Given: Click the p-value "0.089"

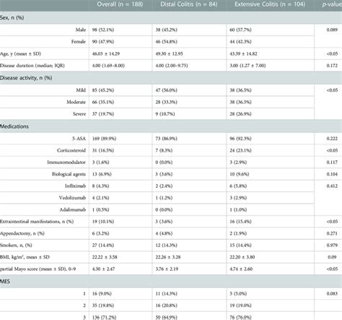Looking at the screenshot, I should (x=332, y=30).
